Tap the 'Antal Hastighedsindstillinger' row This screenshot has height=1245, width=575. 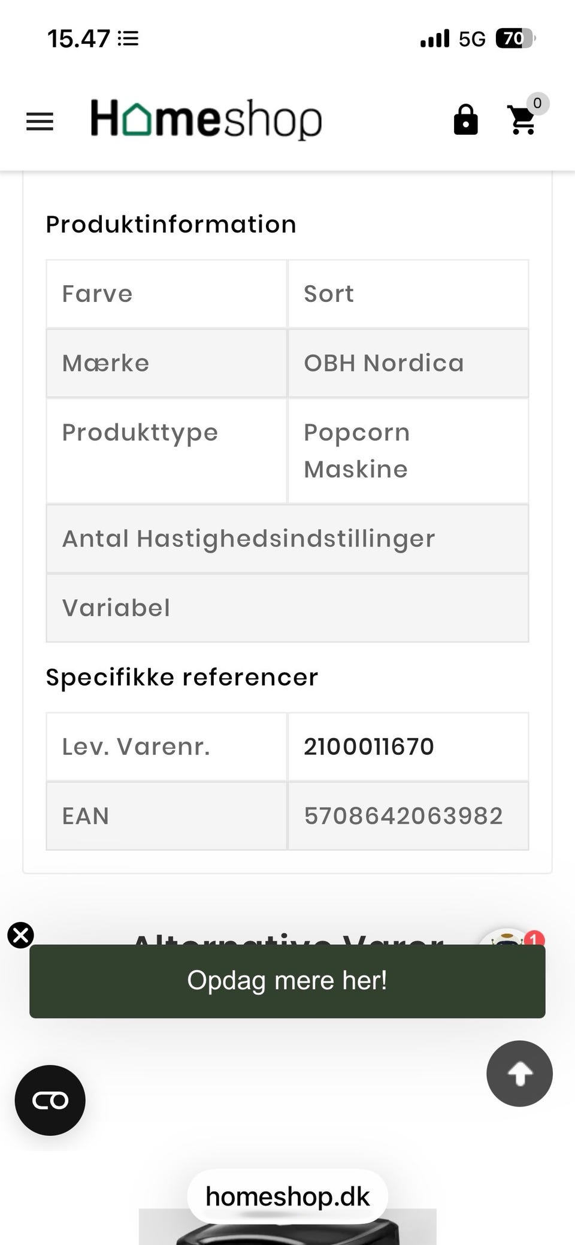[x=249, y=539]
